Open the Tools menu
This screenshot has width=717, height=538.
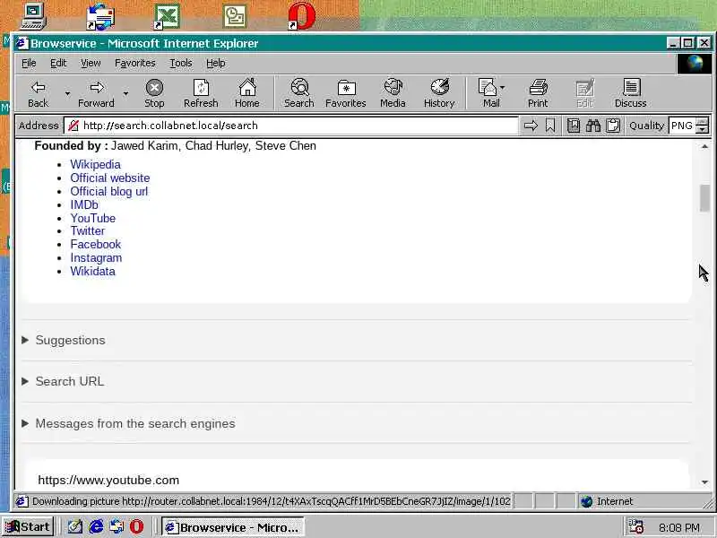tap(181, 63)
